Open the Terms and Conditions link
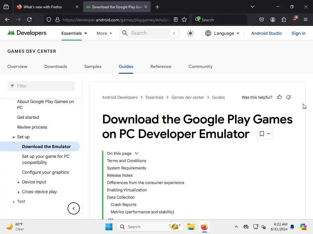313x234 pixels. [x=126, y=161]
